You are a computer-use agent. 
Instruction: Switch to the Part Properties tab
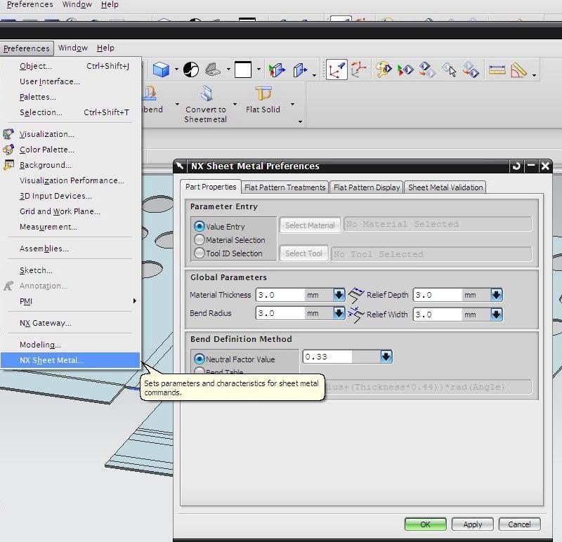[x=211, y=187]
